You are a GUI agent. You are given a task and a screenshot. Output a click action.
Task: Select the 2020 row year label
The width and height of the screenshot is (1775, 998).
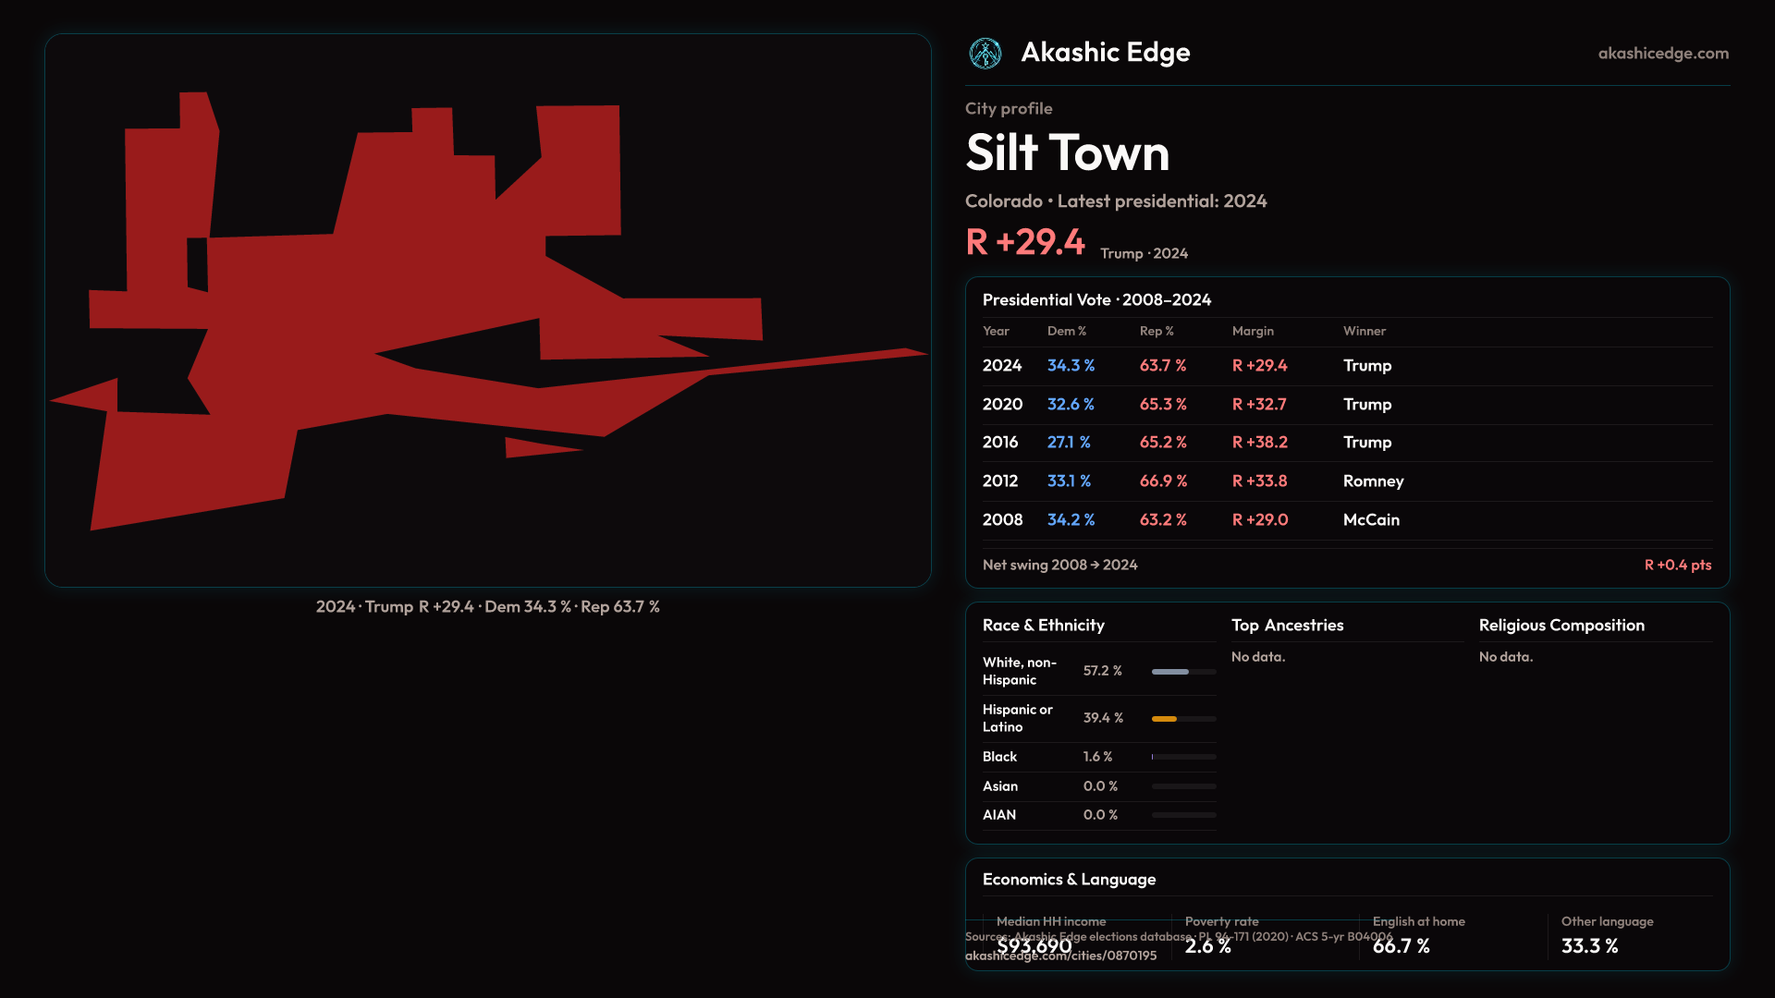pyautogui.click(x=1002, y=405)
